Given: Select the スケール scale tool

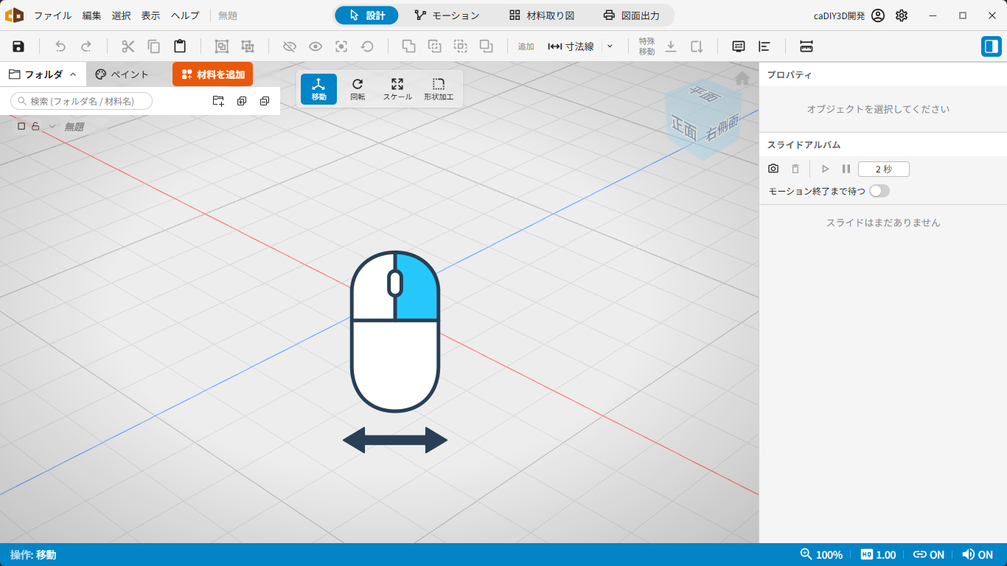Looking at the screenshot, I should point(397,89).
